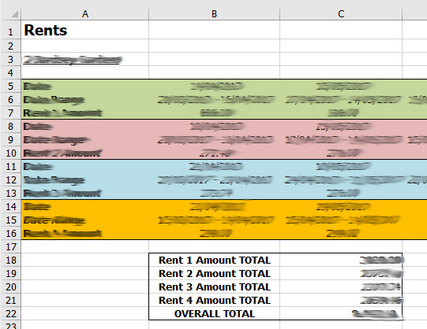Screen dimensions: 427x329
Task: Click the Rent 1 Amount TOTAL cell
Action: coord(215,260)
